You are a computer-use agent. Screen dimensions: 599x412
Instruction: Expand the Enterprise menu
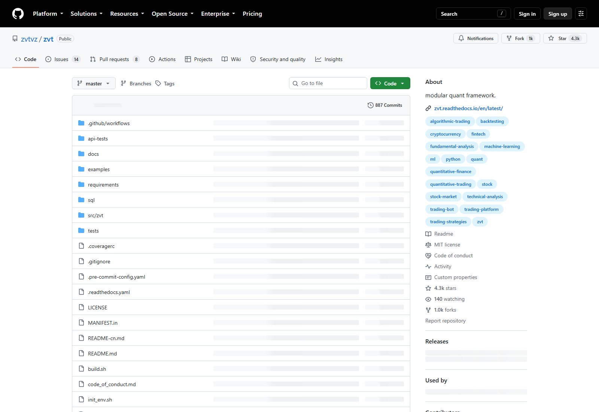[218, 14]
